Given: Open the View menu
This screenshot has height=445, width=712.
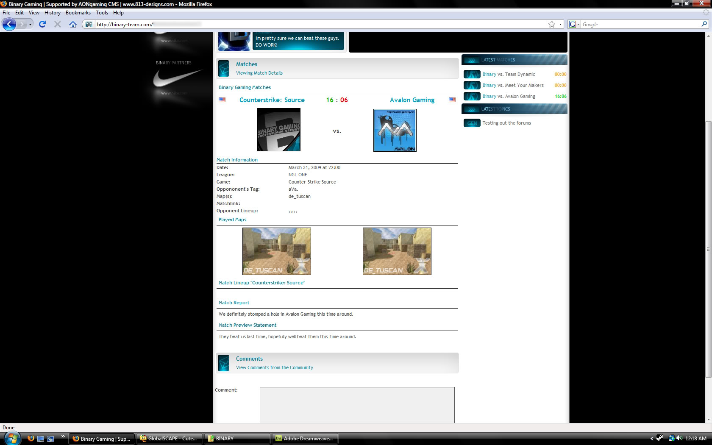Looking at the screenshot, I should pyautogui.click(x=34, y=13).
